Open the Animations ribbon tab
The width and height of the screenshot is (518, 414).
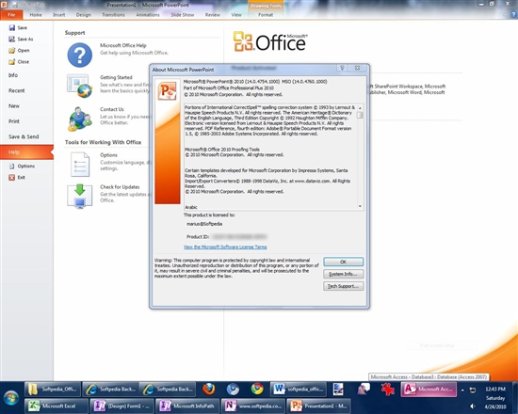(x=148, y=15)
